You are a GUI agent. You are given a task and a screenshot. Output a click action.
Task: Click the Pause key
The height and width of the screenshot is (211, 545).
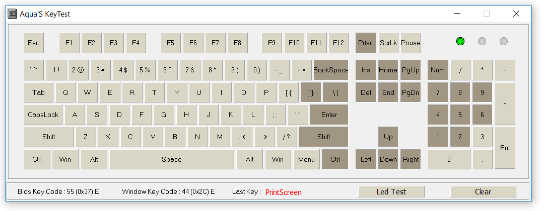[x=411, y=43]
